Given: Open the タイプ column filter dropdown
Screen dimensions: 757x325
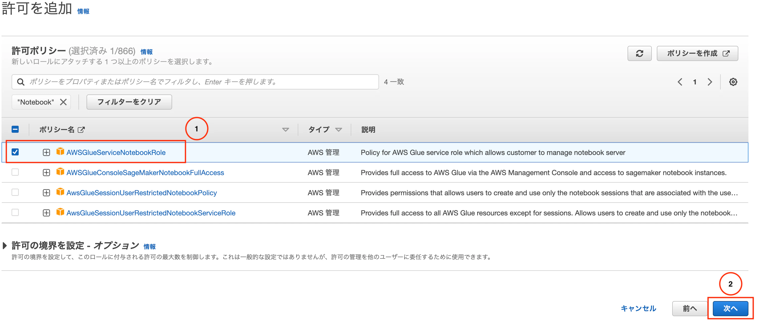Looking at the screenshot, I should (x=339, y=130).
